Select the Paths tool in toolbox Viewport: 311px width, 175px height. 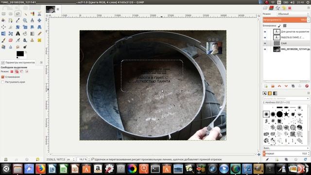[11, 20]
